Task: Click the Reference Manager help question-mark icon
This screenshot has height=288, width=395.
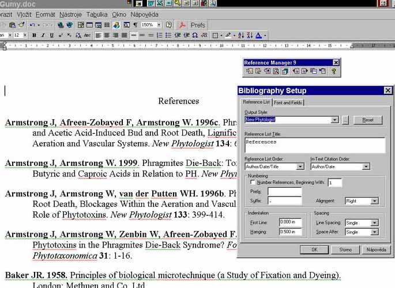Action: pyautogui.click(x=333, y=71)
